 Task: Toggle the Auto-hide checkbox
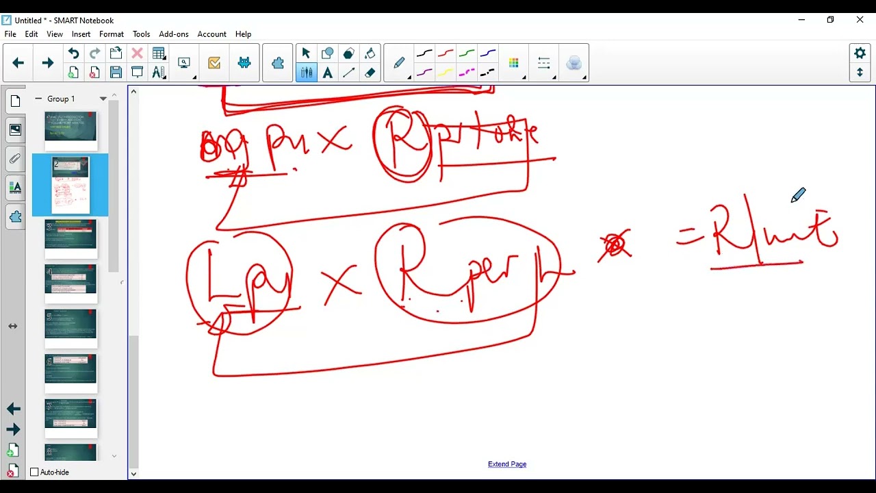pyautogui.click(x=34, y=472)
